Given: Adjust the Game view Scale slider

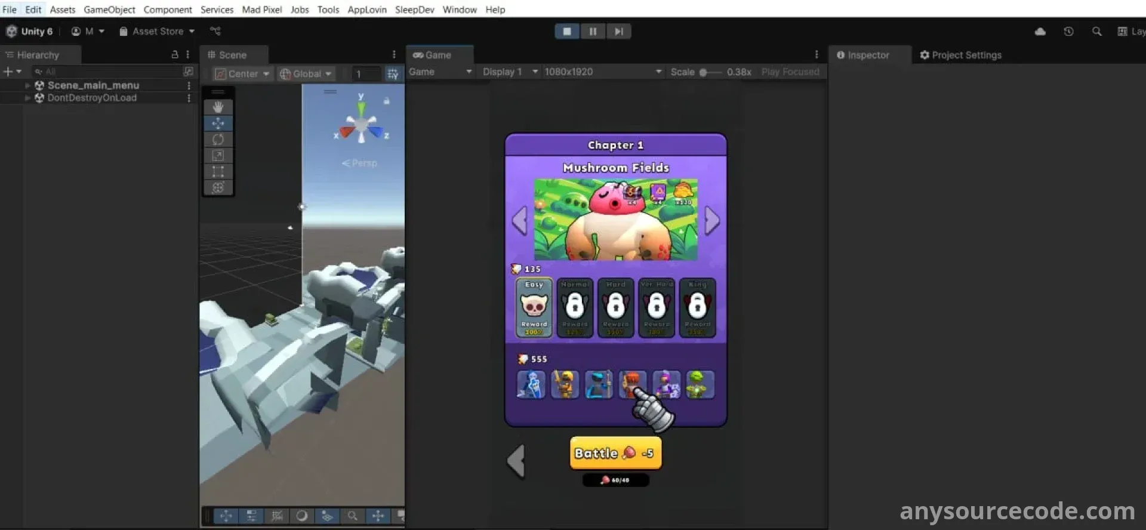Looking at the screenshot, I should [x=704, y=72].
